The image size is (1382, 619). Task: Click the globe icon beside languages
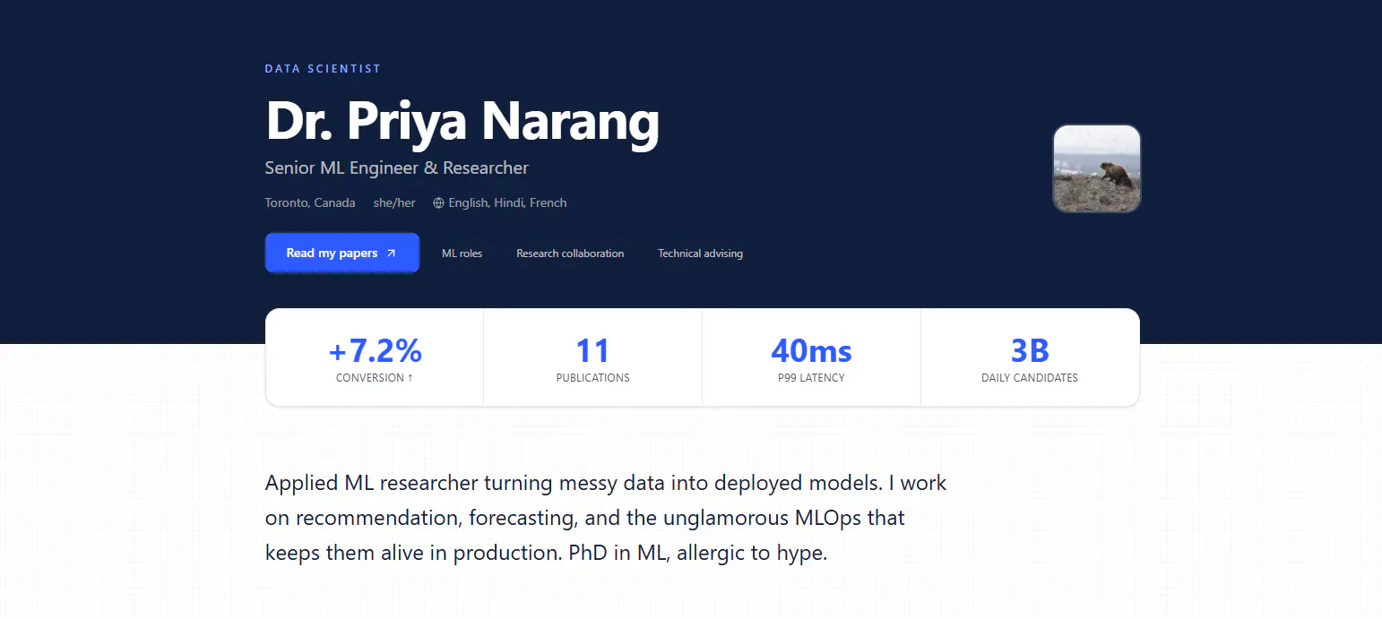click(438, 203)
